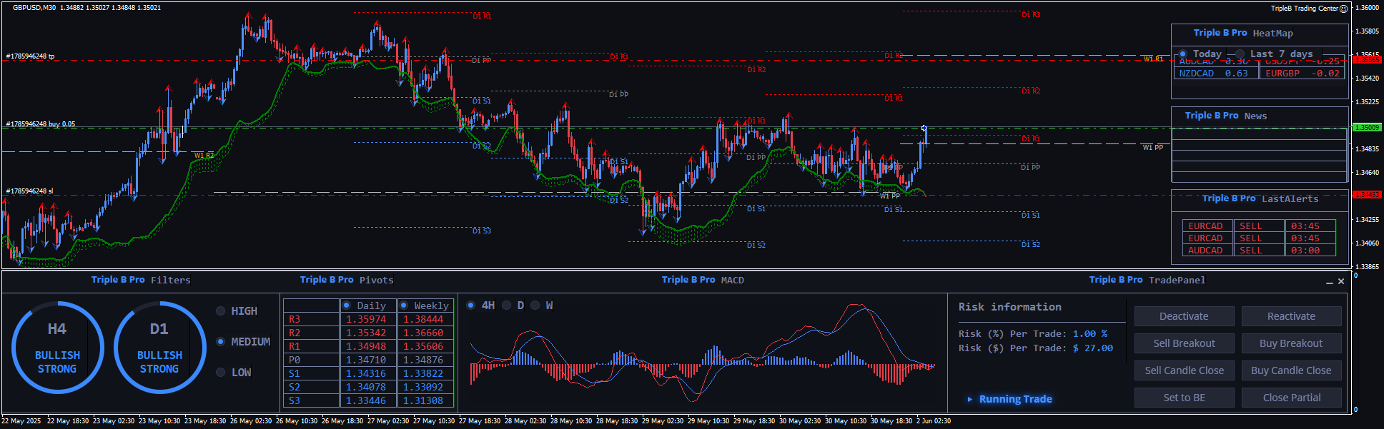The width and height of the screenshot is (1384, 429).
Task: Close the TradePanel with the X icon
Action: (1341, 281)
